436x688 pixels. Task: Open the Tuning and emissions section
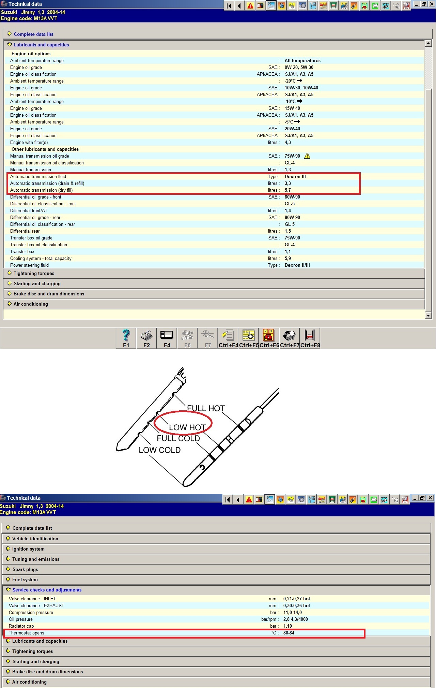(36, 559)
